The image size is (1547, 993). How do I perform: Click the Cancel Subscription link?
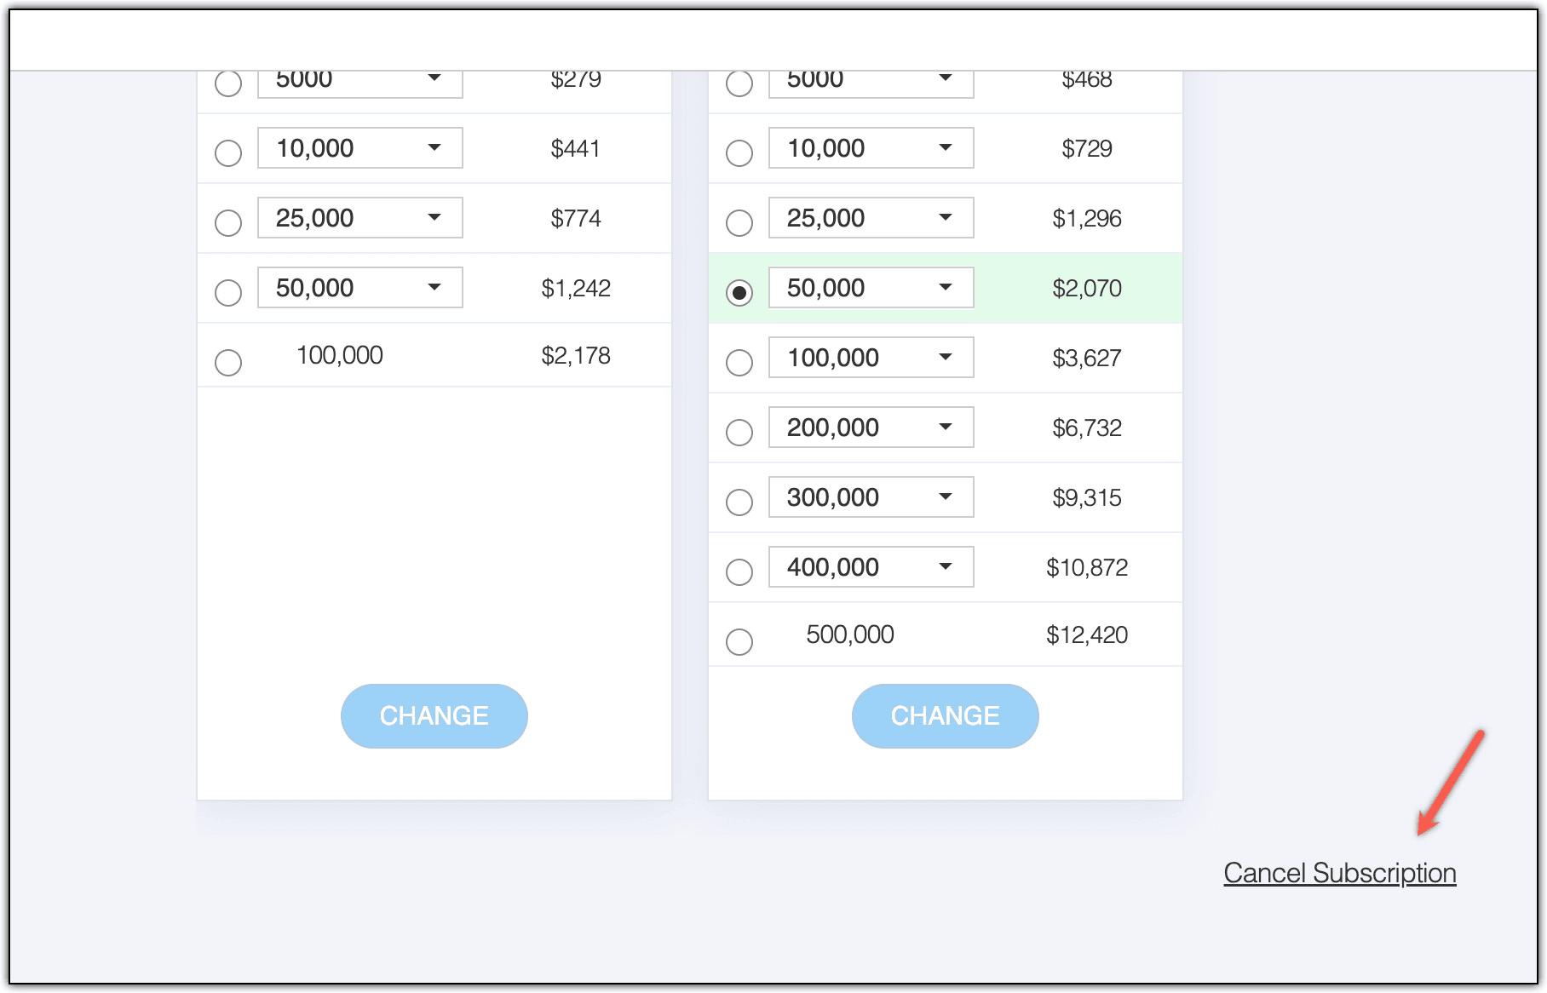click(1339, 874)
